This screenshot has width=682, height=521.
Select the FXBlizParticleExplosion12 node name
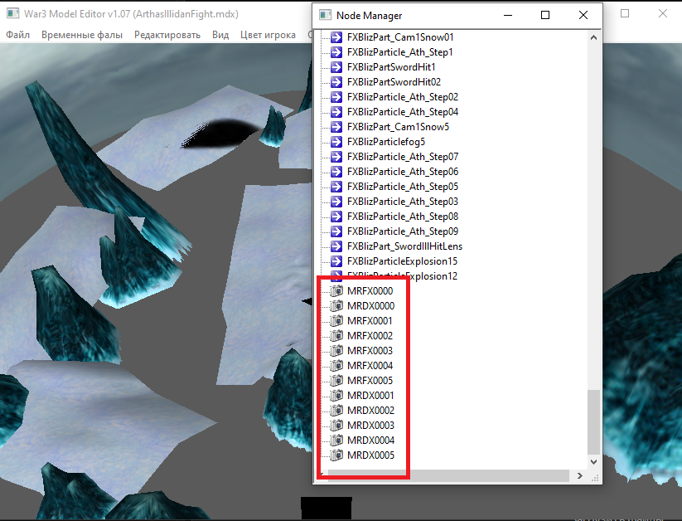403,275
